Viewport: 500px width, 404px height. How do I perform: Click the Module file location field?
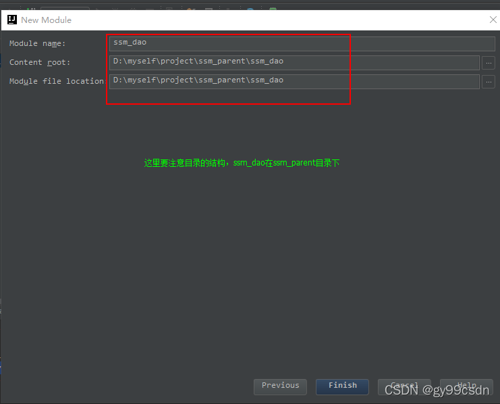point(294,82)
